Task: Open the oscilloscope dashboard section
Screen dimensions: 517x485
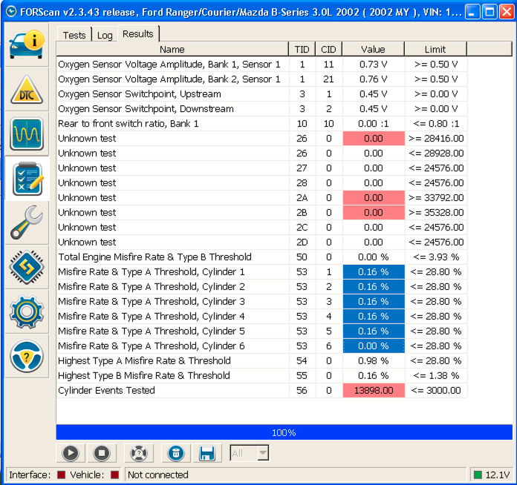Action: coord(27,134)
